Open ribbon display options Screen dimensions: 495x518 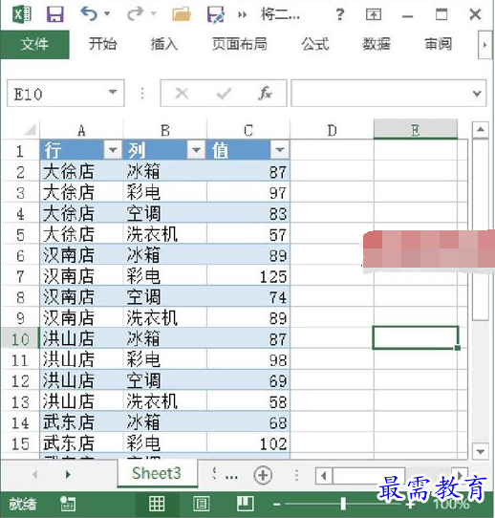(374, 14)
